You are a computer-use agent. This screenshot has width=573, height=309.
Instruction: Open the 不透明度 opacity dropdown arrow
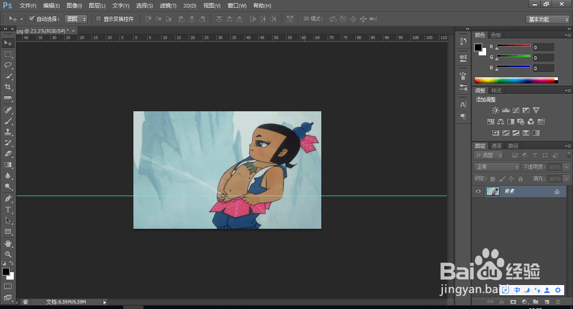tap(567, 167)
